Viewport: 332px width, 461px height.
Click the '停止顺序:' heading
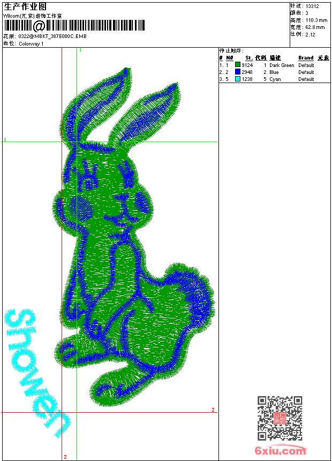tap(231, 50)
